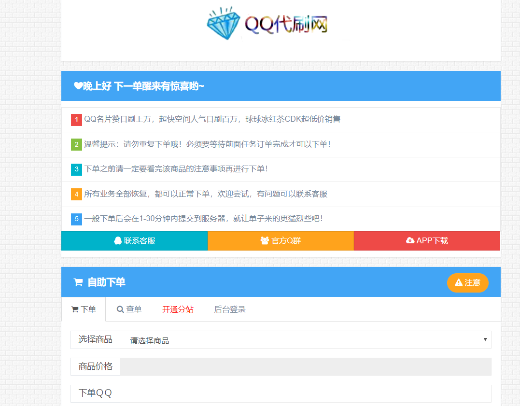The height and width of the screenshot is (406, 520).
Task: Click the download icon on APP下载 button
Action: click(410, 240)
